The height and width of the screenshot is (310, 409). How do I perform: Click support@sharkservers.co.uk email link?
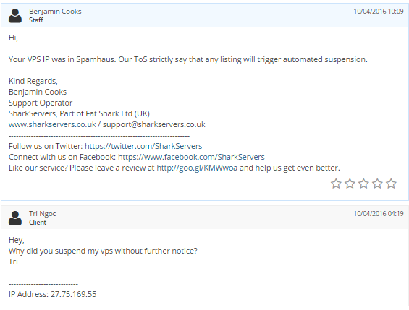(154, 124)
